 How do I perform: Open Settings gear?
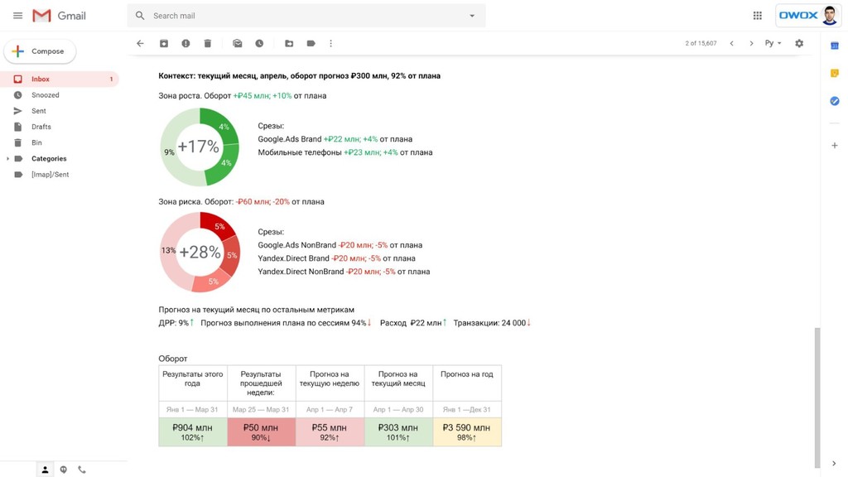click(x=799, y=43)
